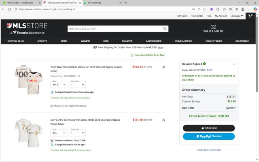
Task: Click the Continue Shopping link
Action: (208, 150)
